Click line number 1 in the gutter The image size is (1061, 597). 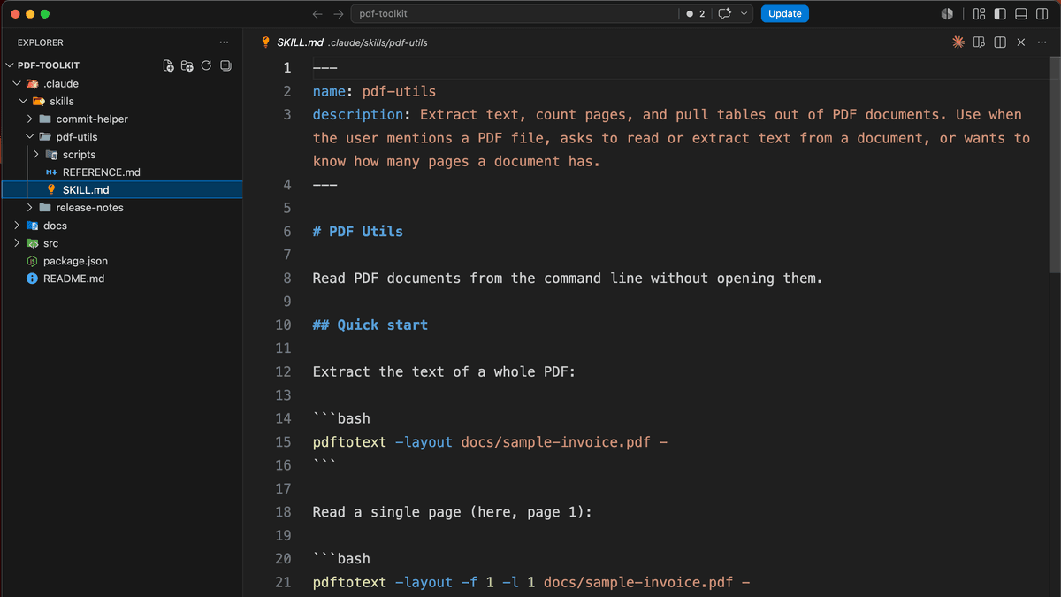[x=286, y=68]
